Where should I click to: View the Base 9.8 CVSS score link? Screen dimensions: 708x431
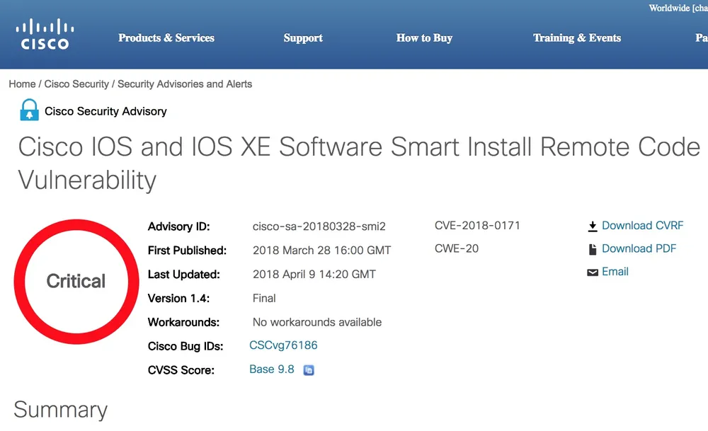[272, 369]
